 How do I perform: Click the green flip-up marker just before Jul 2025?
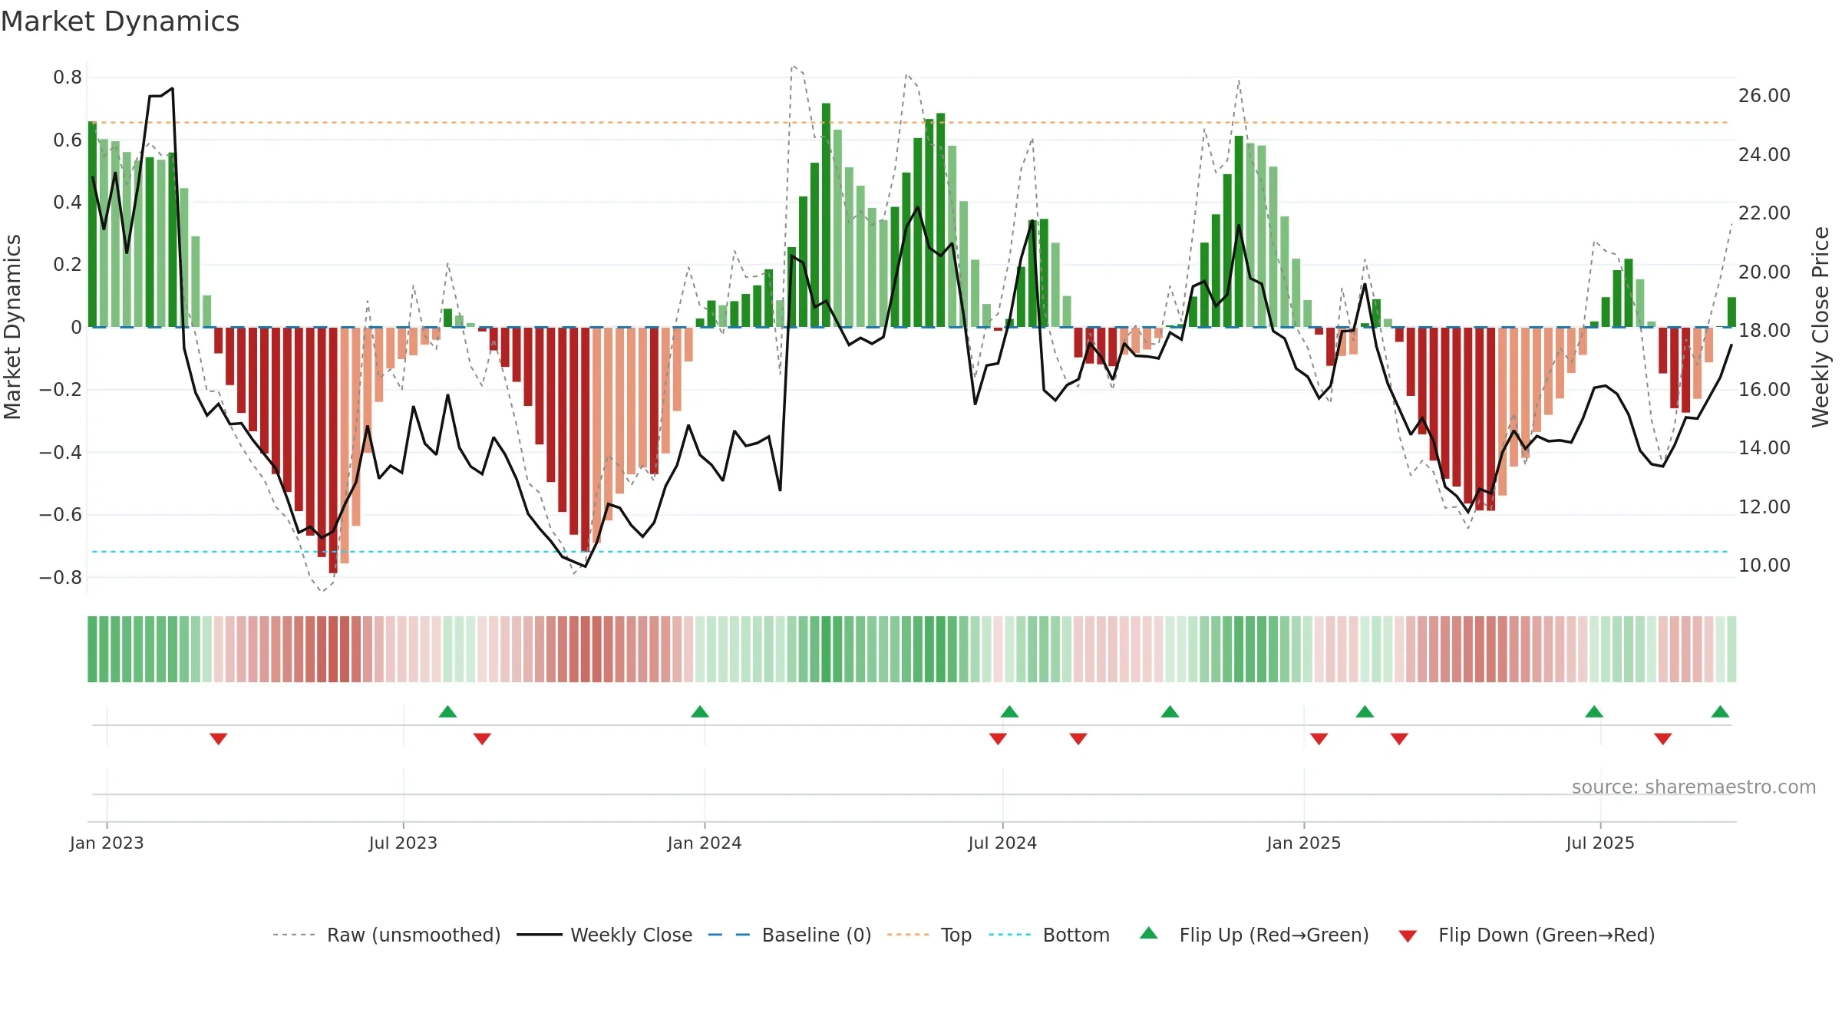1594,711
